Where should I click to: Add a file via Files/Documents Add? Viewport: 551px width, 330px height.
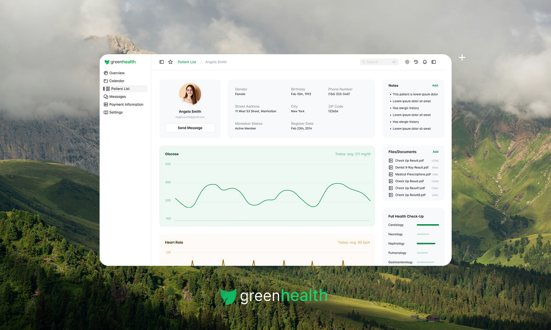click(x=435, y=152)
